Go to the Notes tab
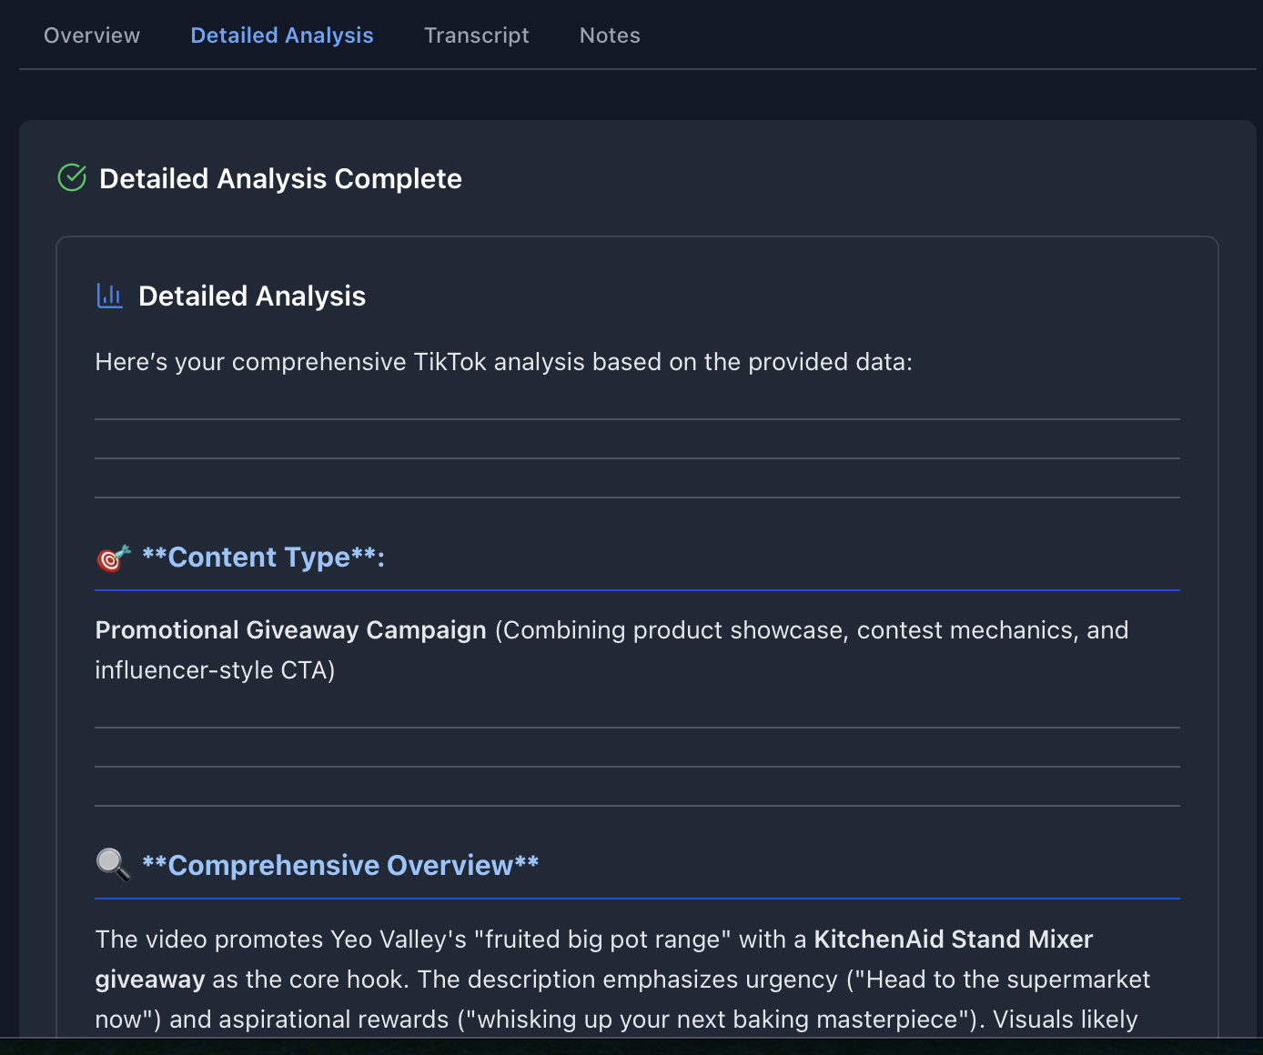 point(610,35)
